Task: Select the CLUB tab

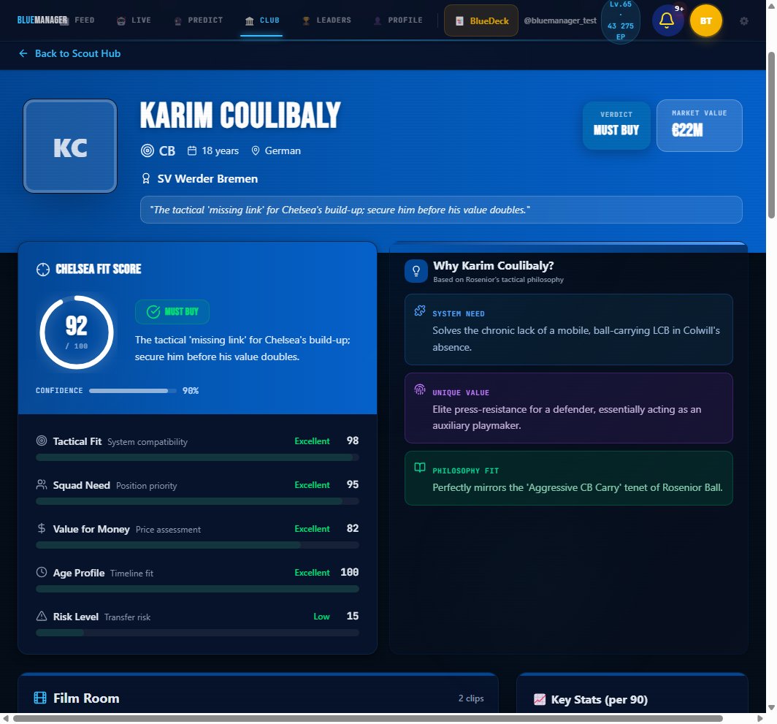Action: [262, 20]
